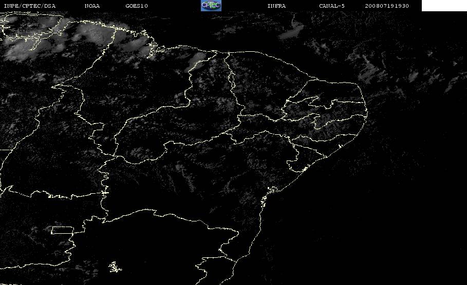Click the CANAL-5 label

[332, 6]
